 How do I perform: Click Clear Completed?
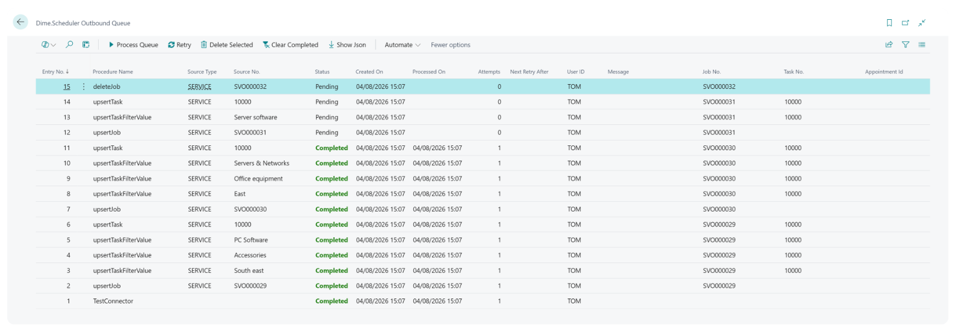click(x=290, y=44)
